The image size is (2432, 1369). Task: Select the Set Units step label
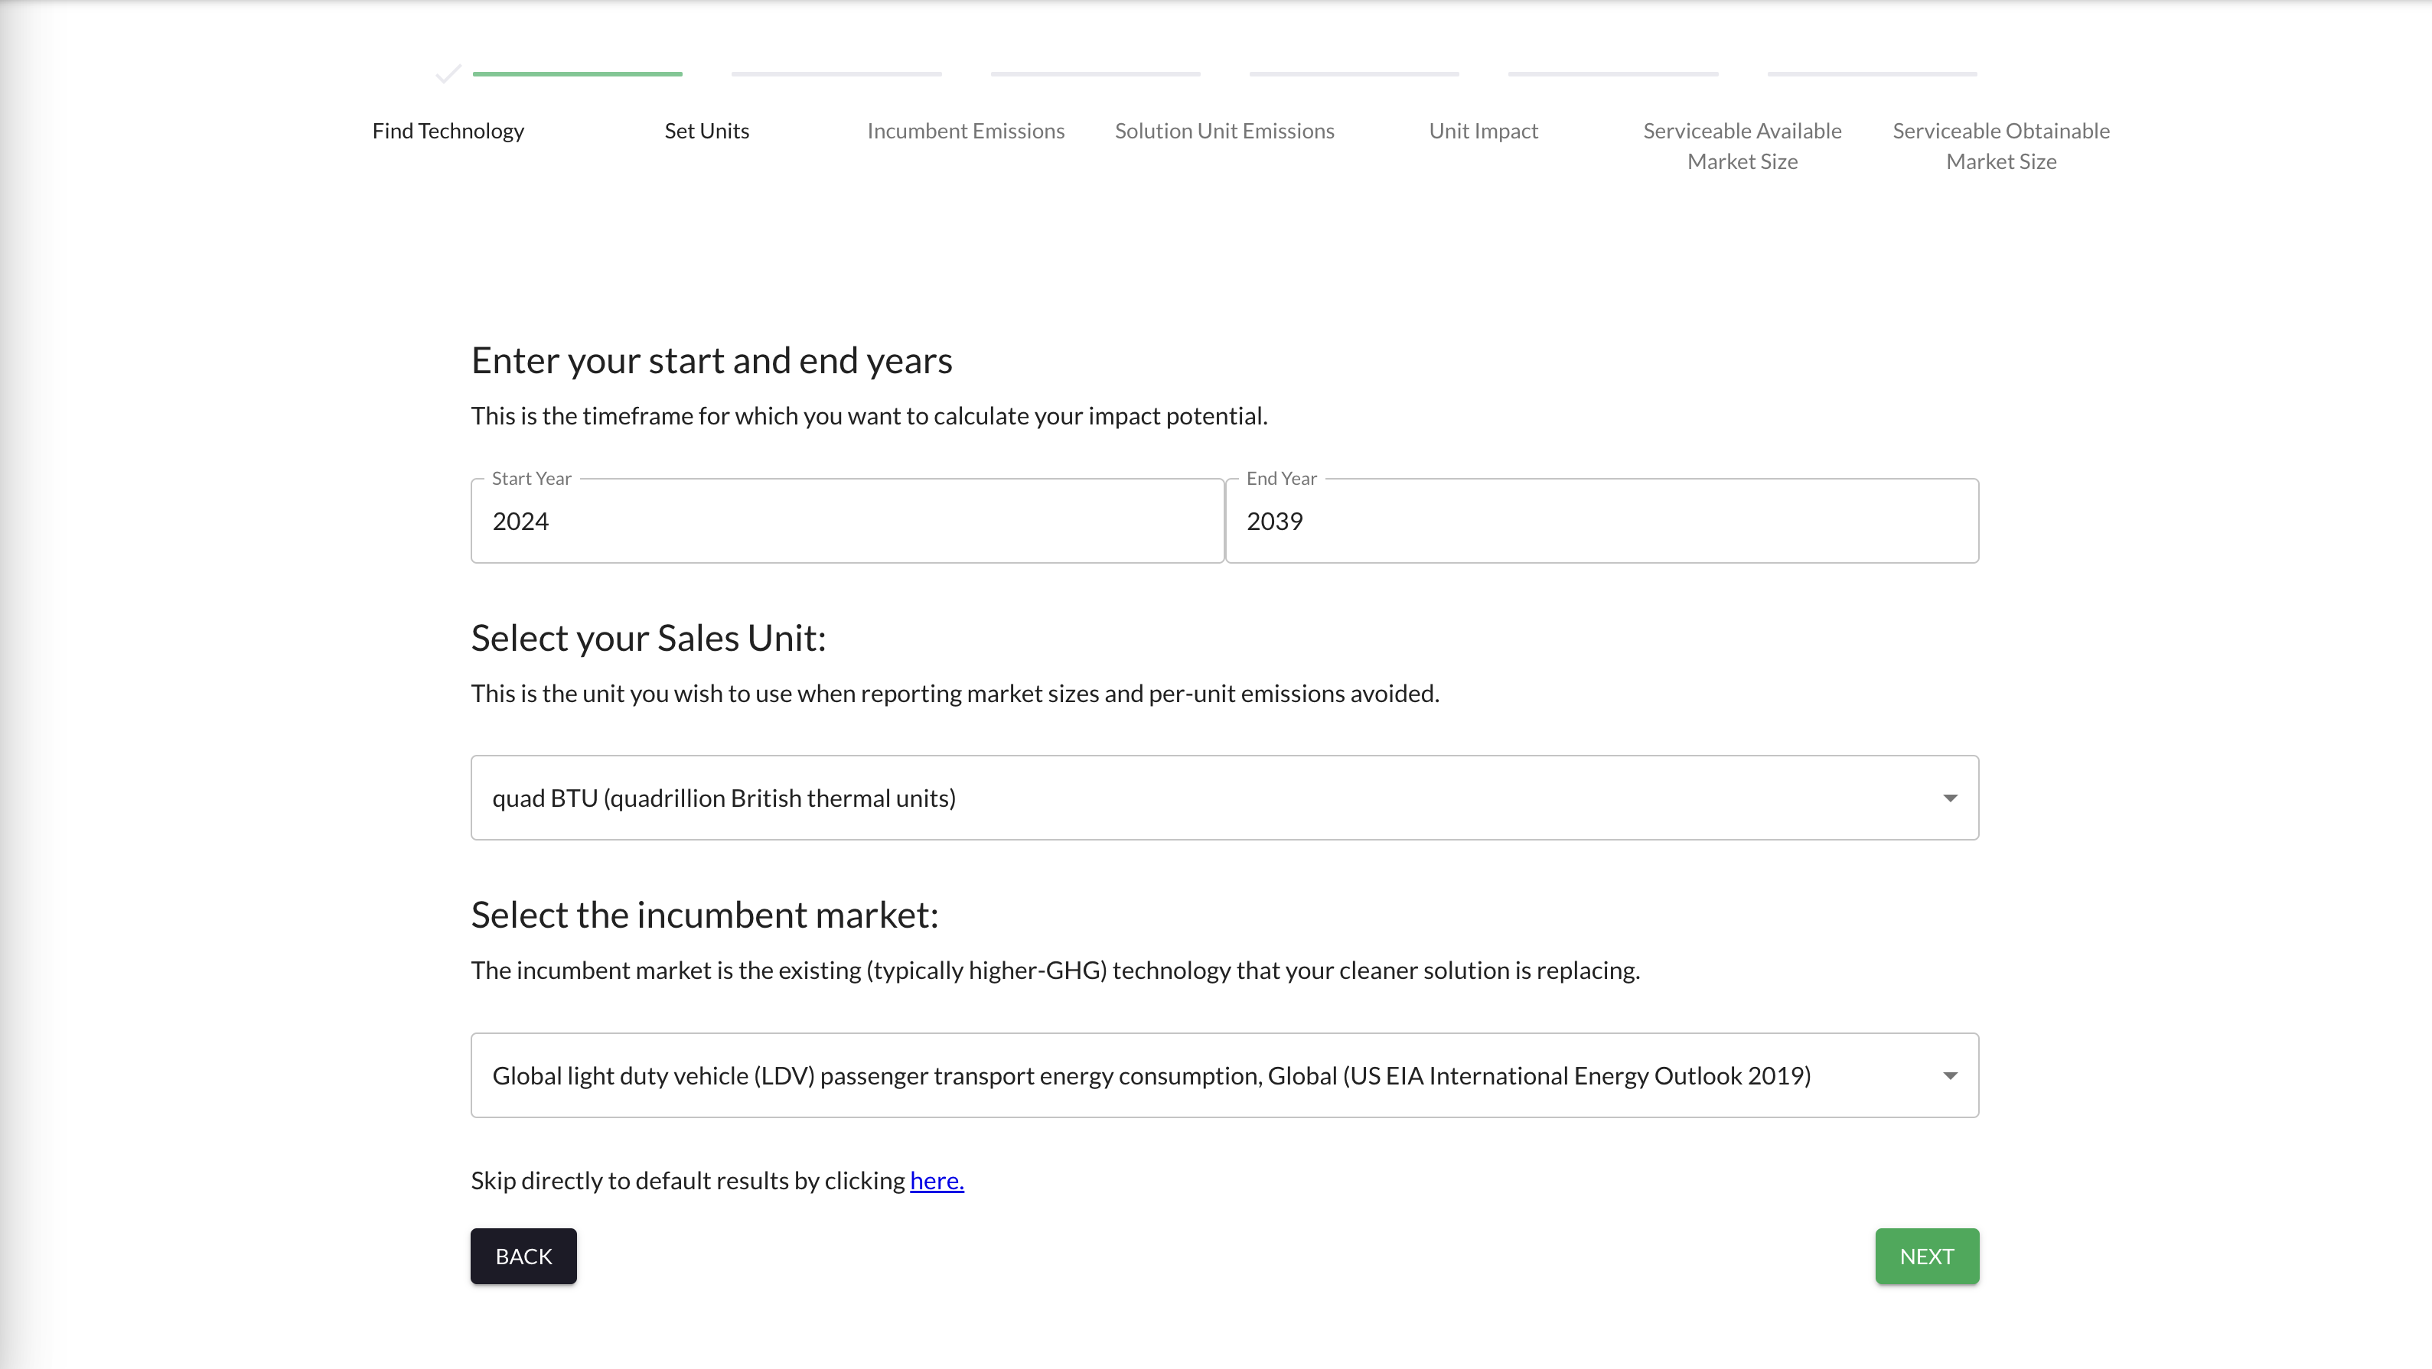pos(706,131)
